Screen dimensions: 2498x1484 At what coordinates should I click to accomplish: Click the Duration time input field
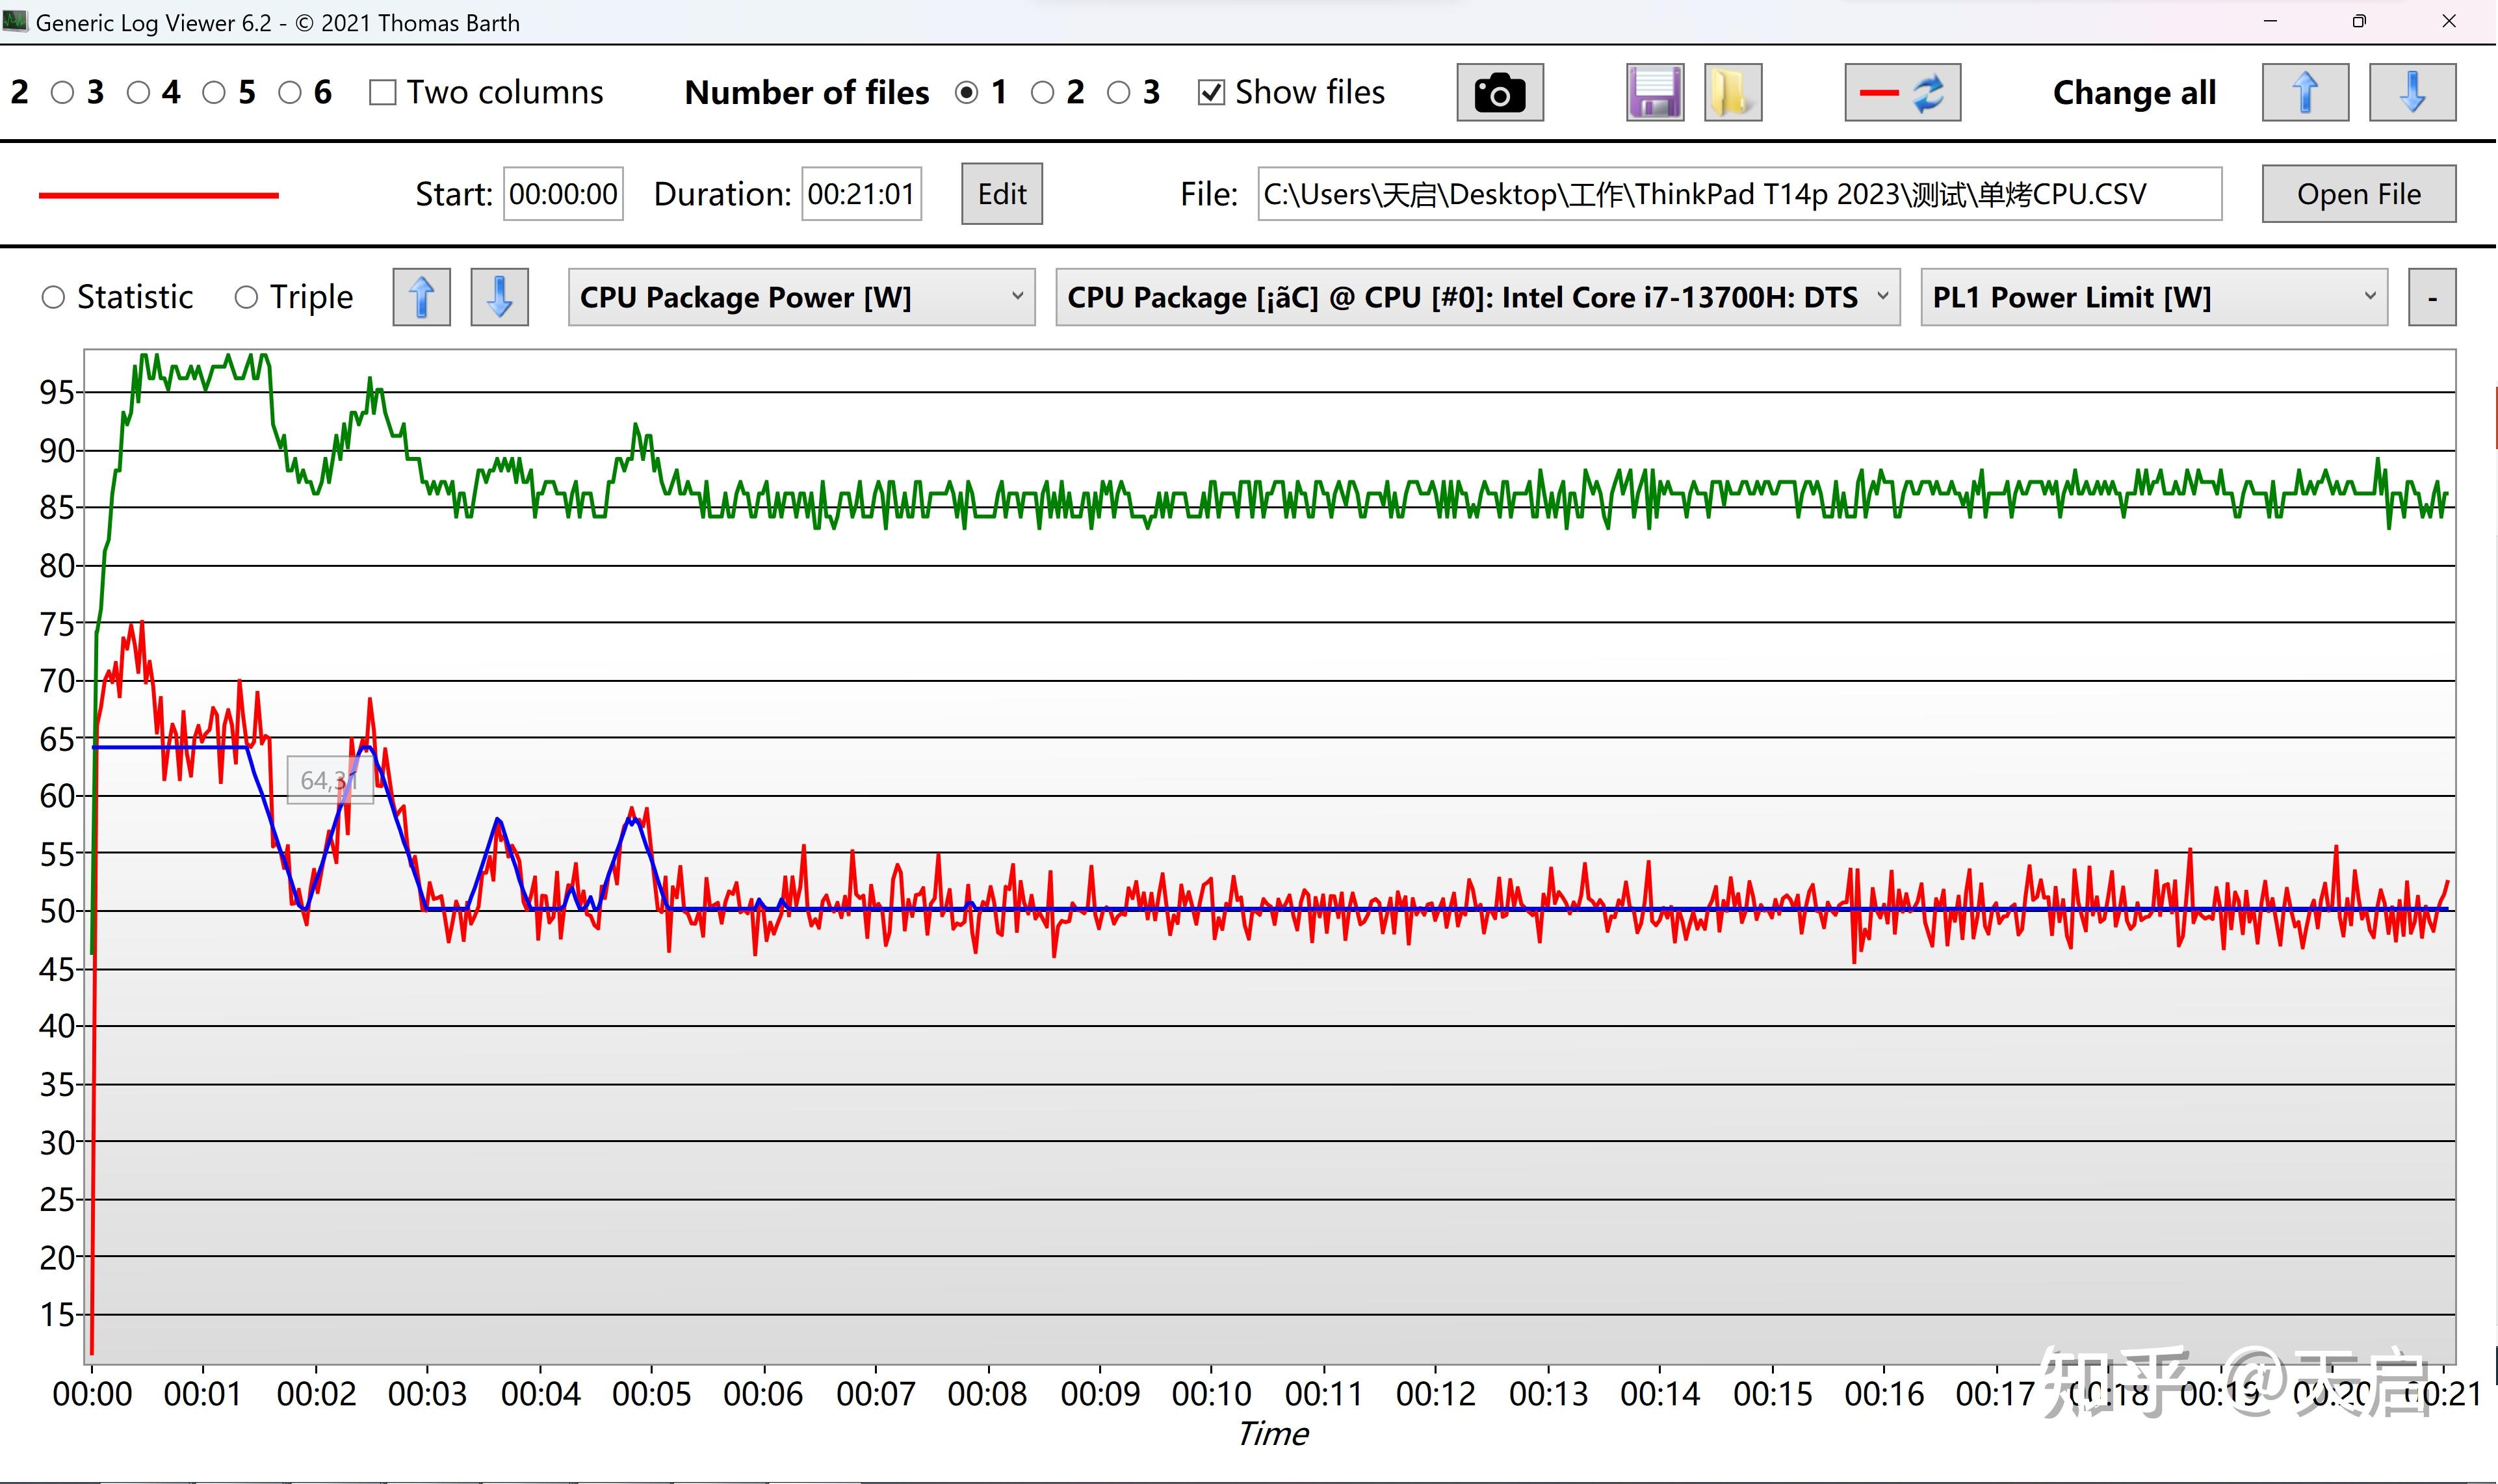(x=860, y=194)
